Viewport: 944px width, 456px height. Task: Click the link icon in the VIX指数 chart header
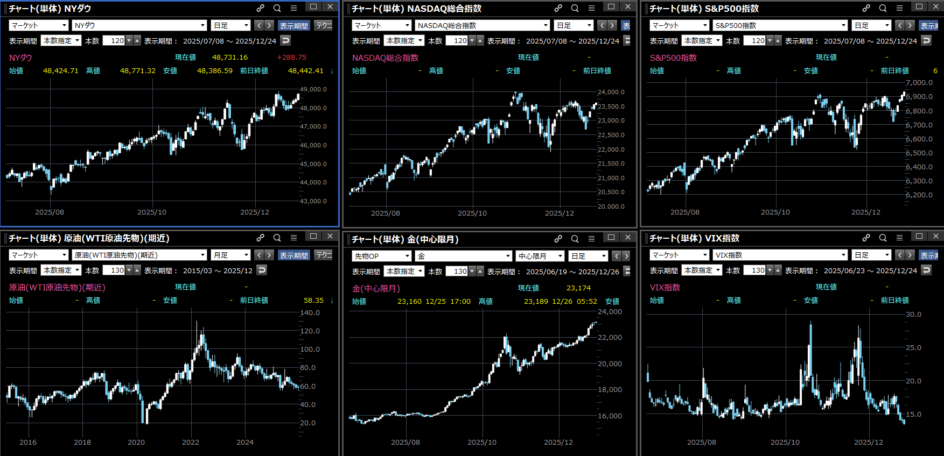(866, 238)
